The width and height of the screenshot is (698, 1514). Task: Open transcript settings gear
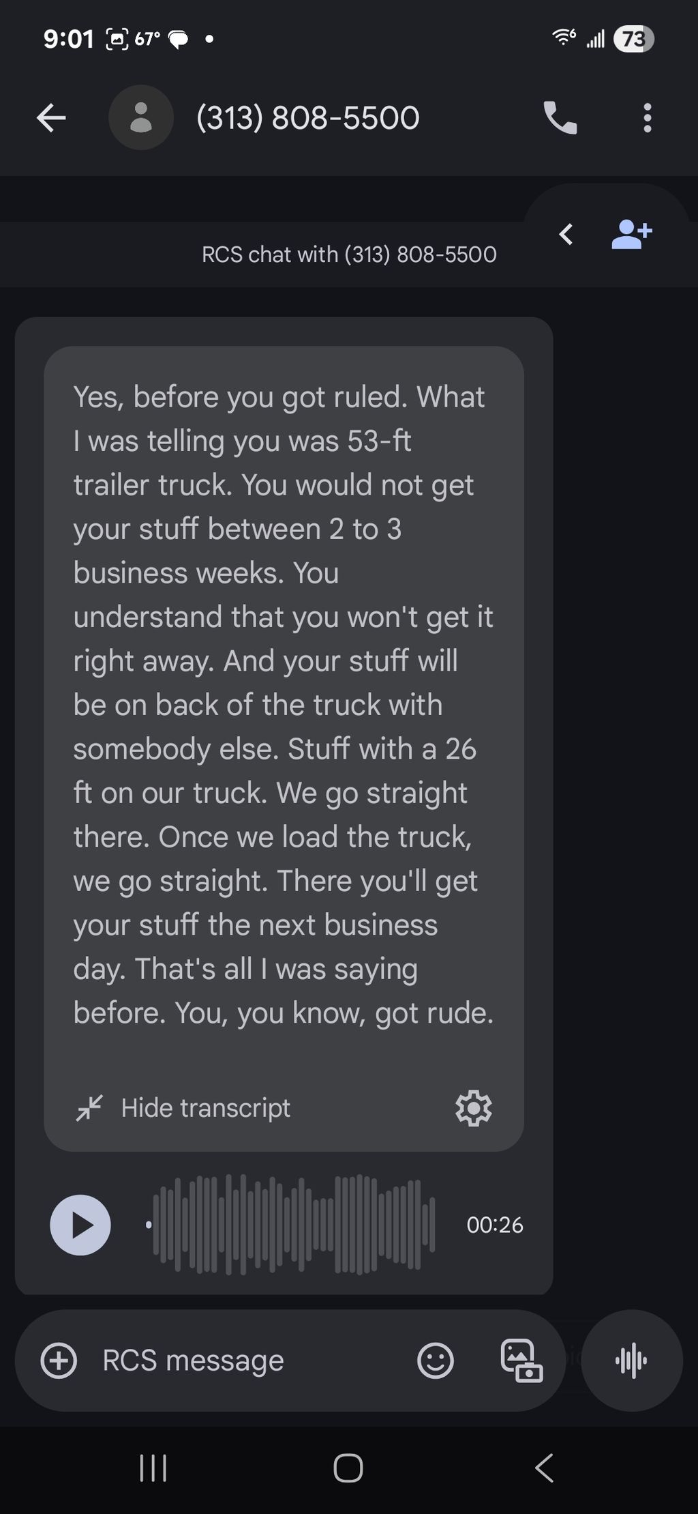[474, 1108]
